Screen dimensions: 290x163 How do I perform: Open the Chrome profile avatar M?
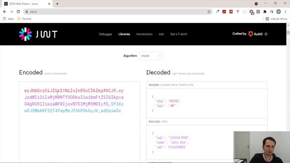(279, 12)
